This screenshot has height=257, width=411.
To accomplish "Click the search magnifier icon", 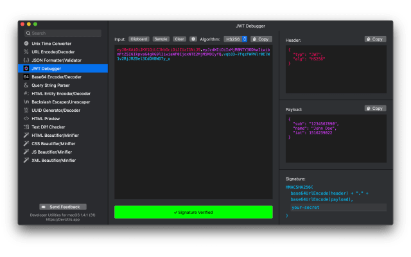I will (x=28, y=33).
